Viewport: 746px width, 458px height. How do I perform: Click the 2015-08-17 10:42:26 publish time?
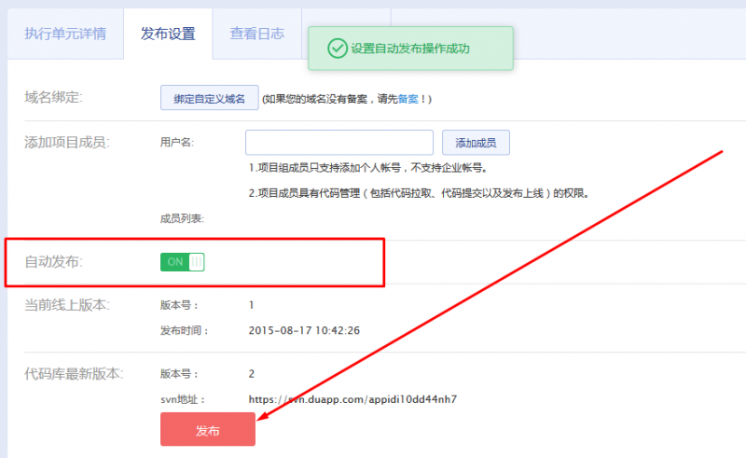pyautogui.click(x=304, y=330)
